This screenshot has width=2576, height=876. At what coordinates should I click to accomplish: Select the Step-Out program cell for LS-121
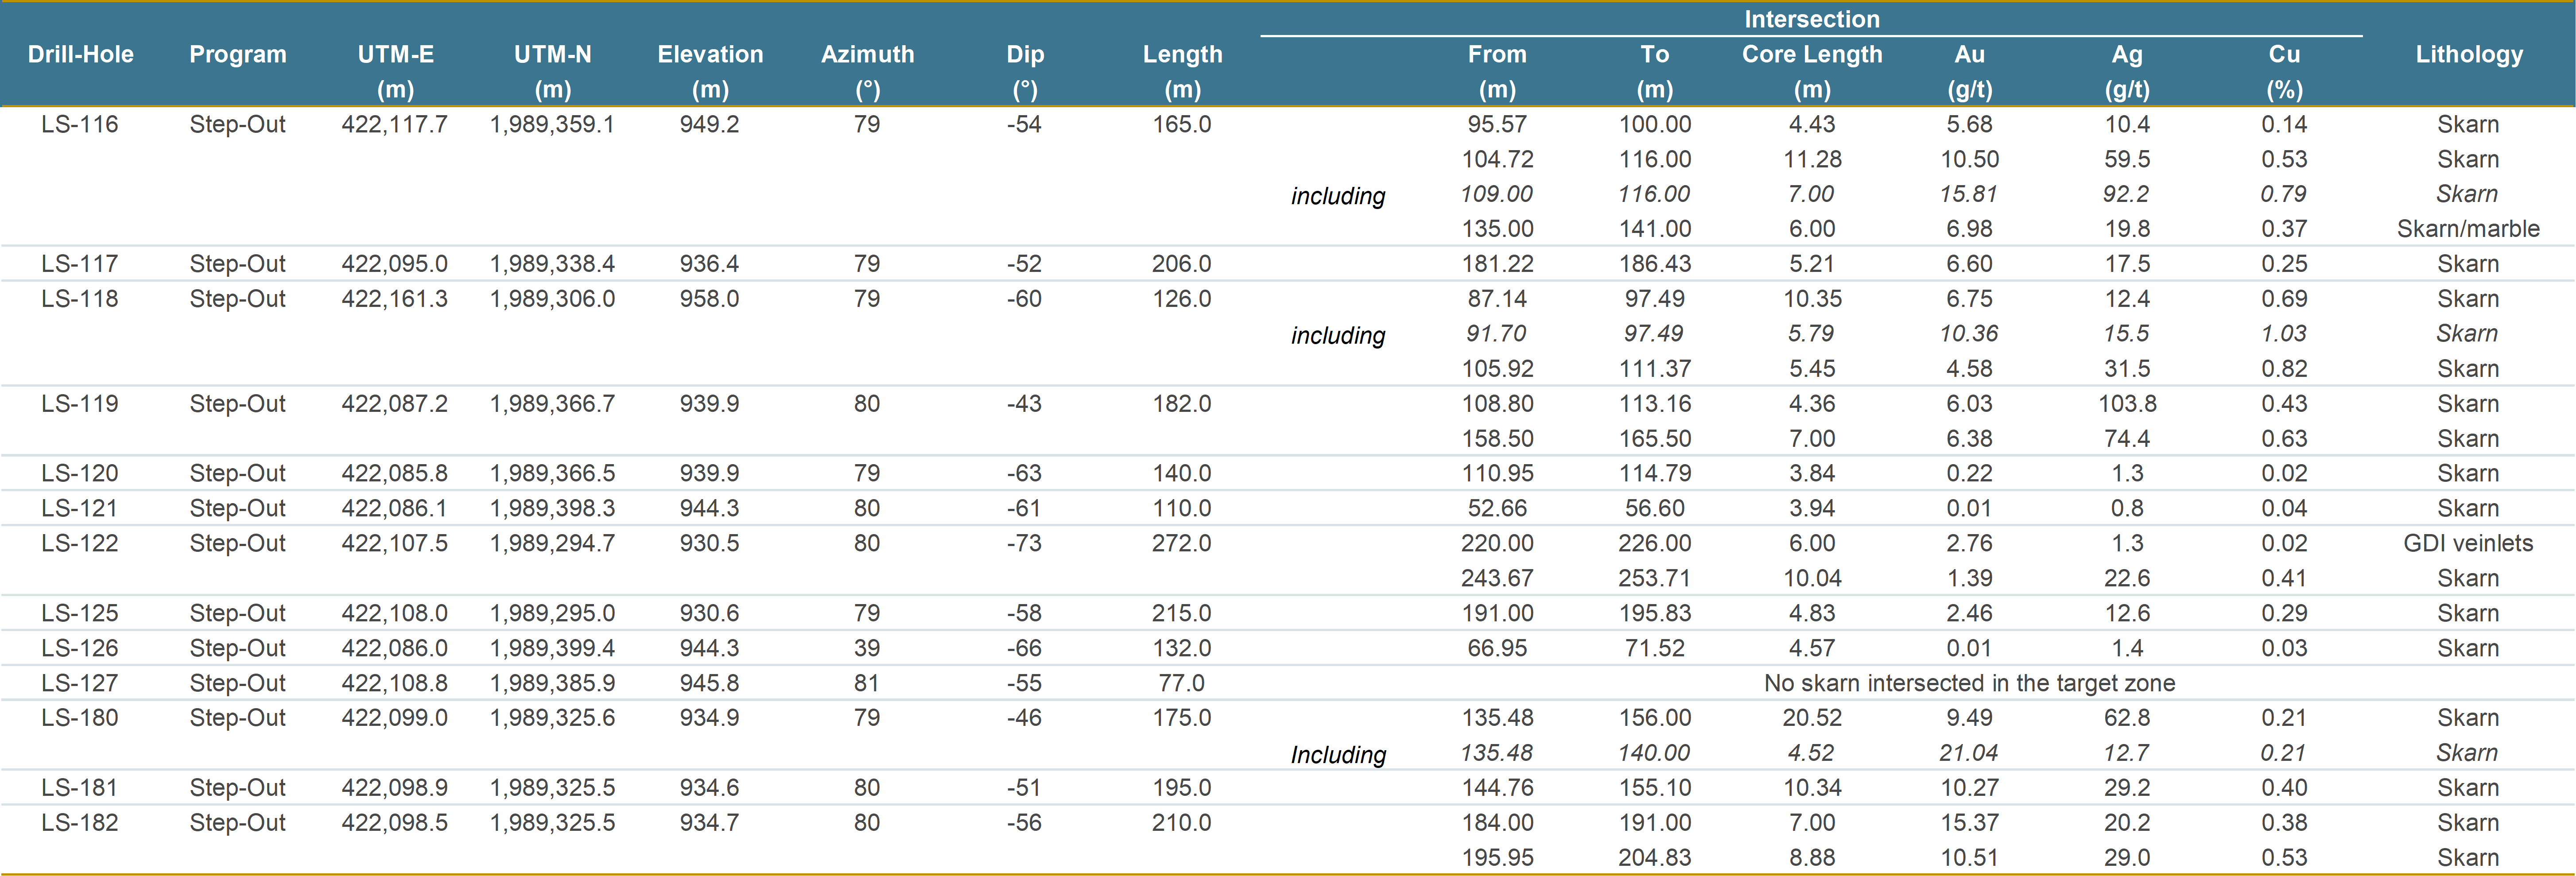click(238, 508)
